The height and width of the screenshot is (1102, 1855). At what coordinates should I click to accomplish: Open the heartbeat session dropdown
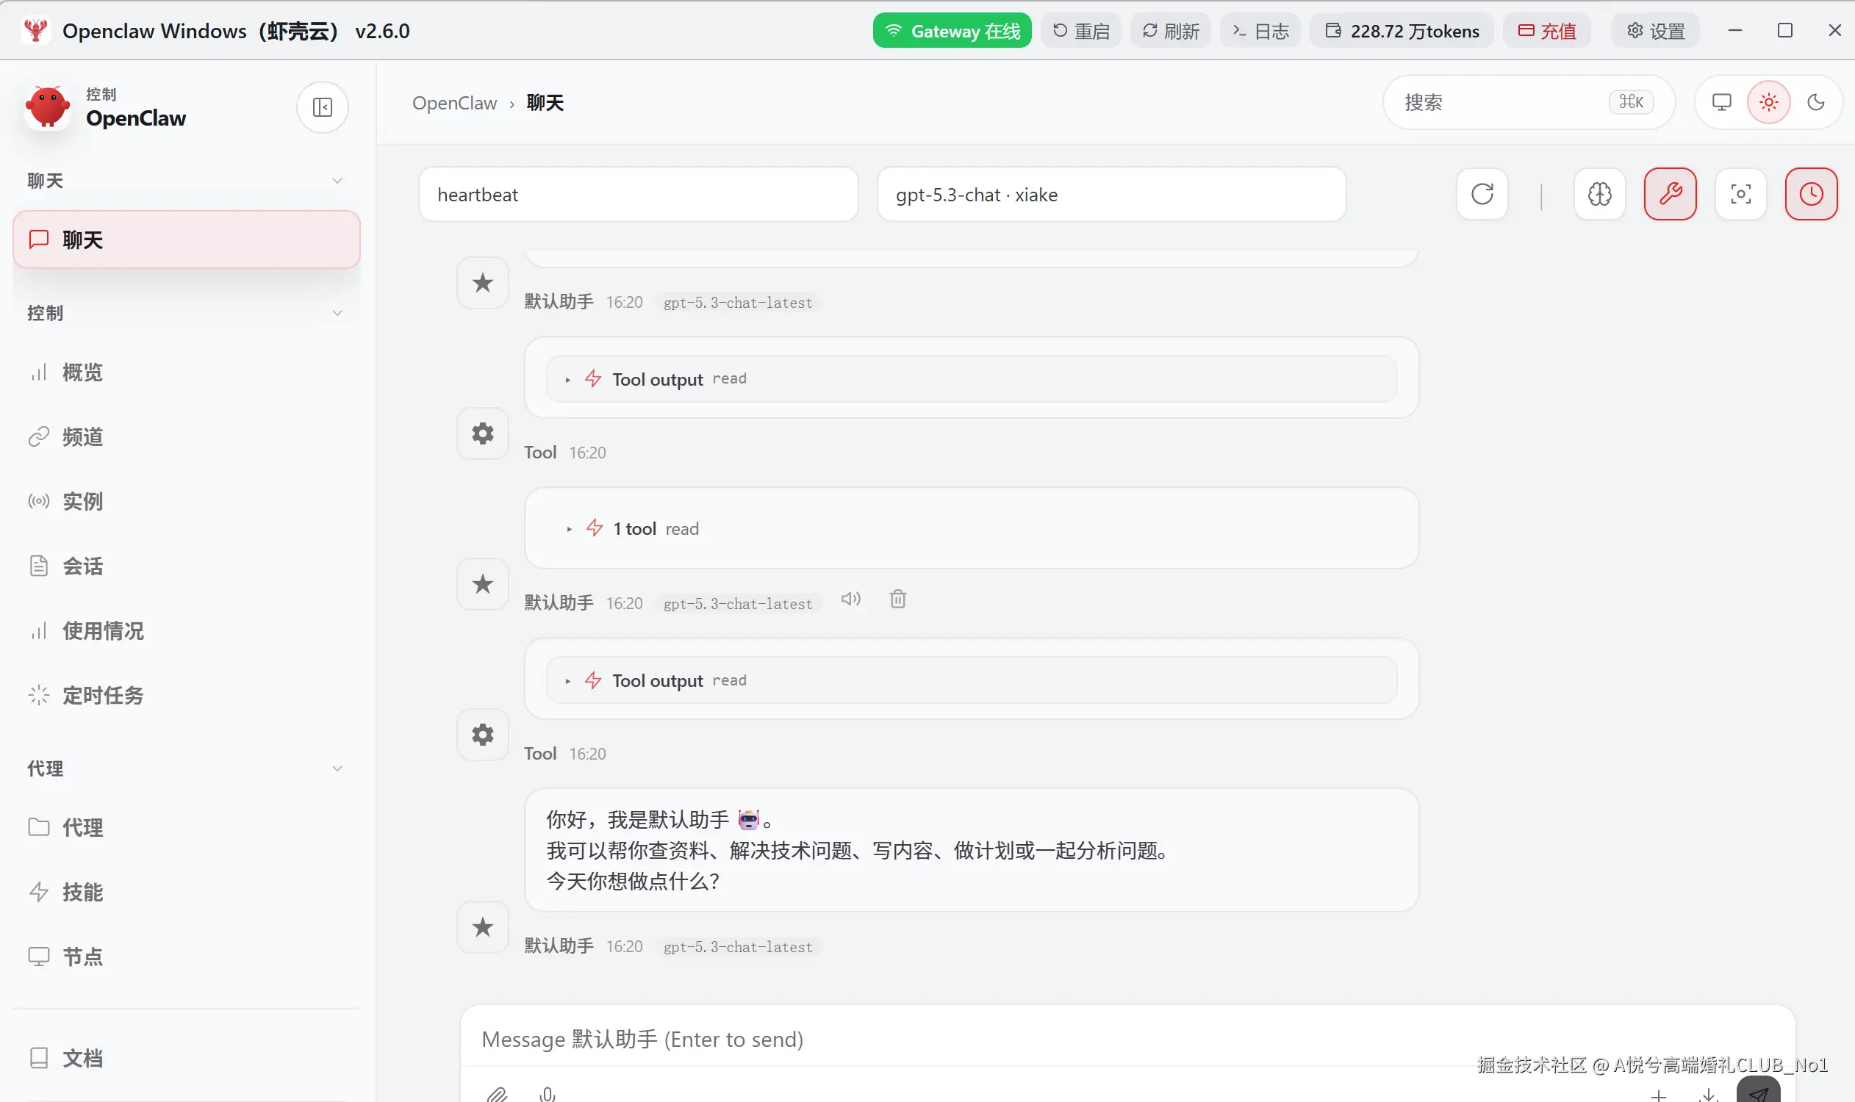(638, 195)
